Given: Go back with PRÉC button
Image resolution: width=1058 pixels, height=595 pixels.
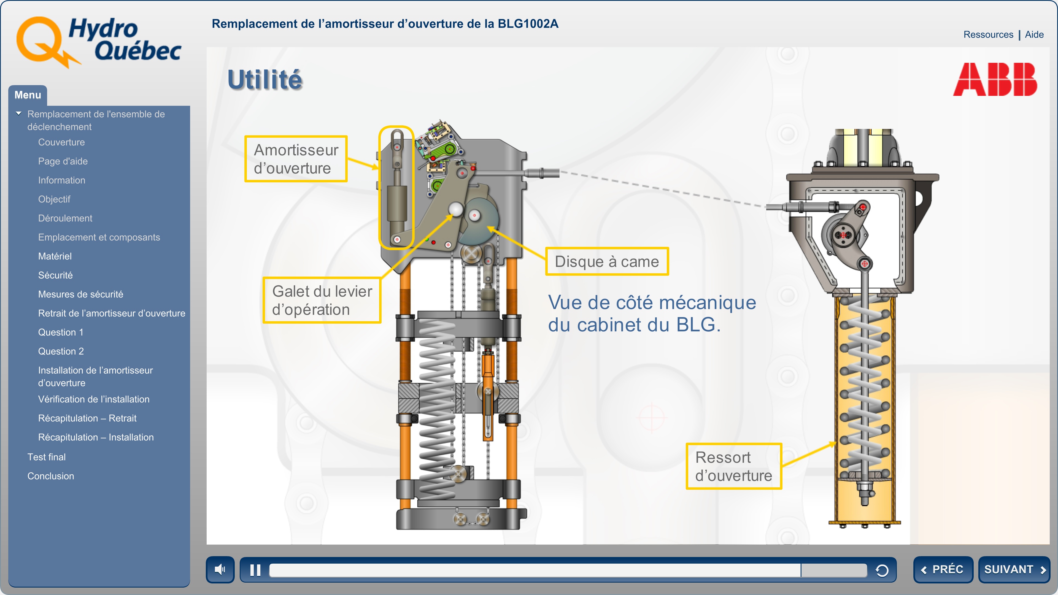Looking at the screenshot, I should pyautogui.click(x=943, y=570).
